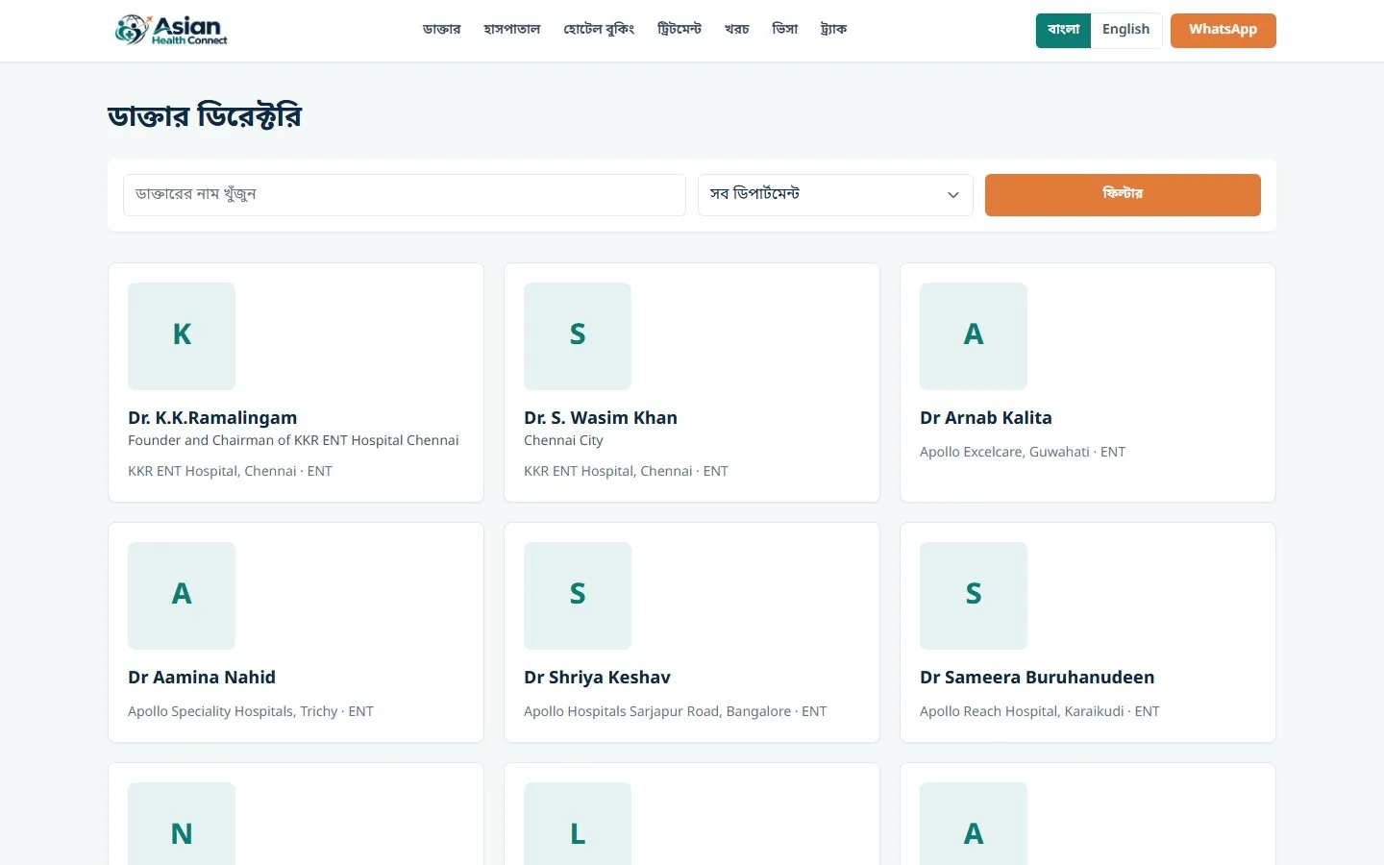Open the S avatar for Dr Shriya Keshav
The image size is (1384, 865).
pyautogui.click(x=578, y=595)
